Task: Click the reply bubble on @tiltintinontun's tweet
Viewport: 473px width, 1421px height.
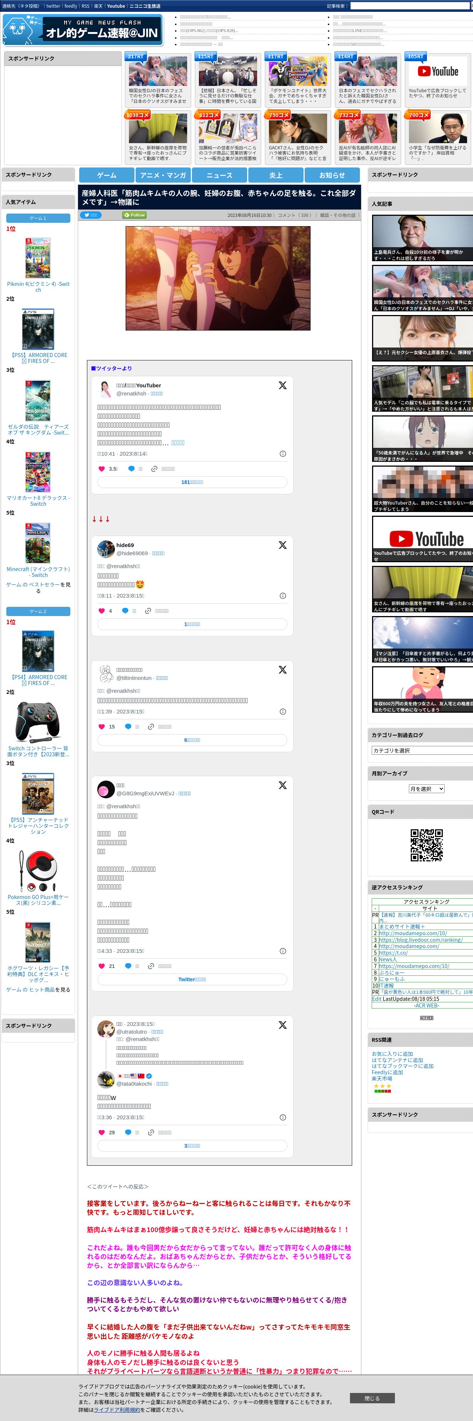Action: point(128,726)
